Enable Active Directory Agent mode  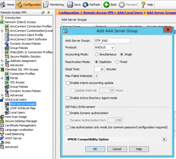pyautogui.click(x=68, y=98)
